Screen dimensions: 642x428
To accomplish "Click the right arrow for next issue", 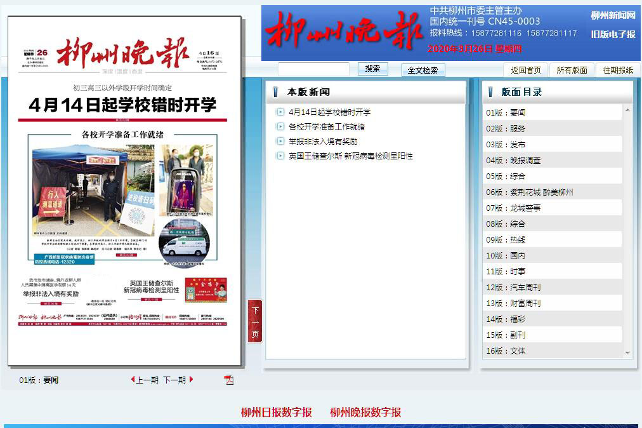I will (x=191, y=380).
